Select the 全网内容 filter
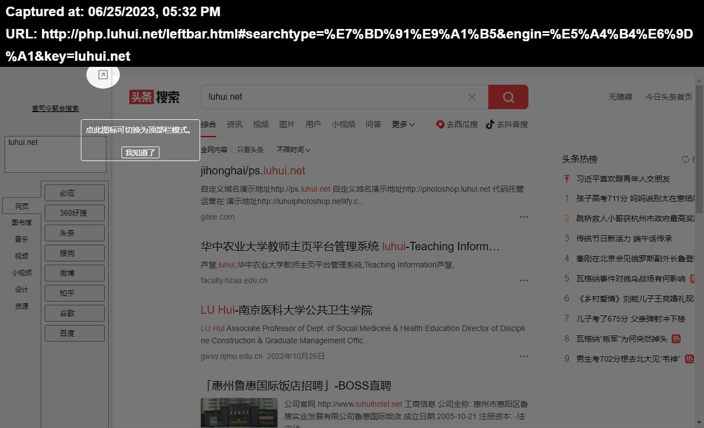Screen dimensions: 704x428 (x=214, y=149)
